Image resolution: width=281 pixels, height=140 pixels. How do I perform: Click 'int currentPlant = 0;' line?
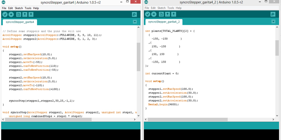(x=162, y=73)
